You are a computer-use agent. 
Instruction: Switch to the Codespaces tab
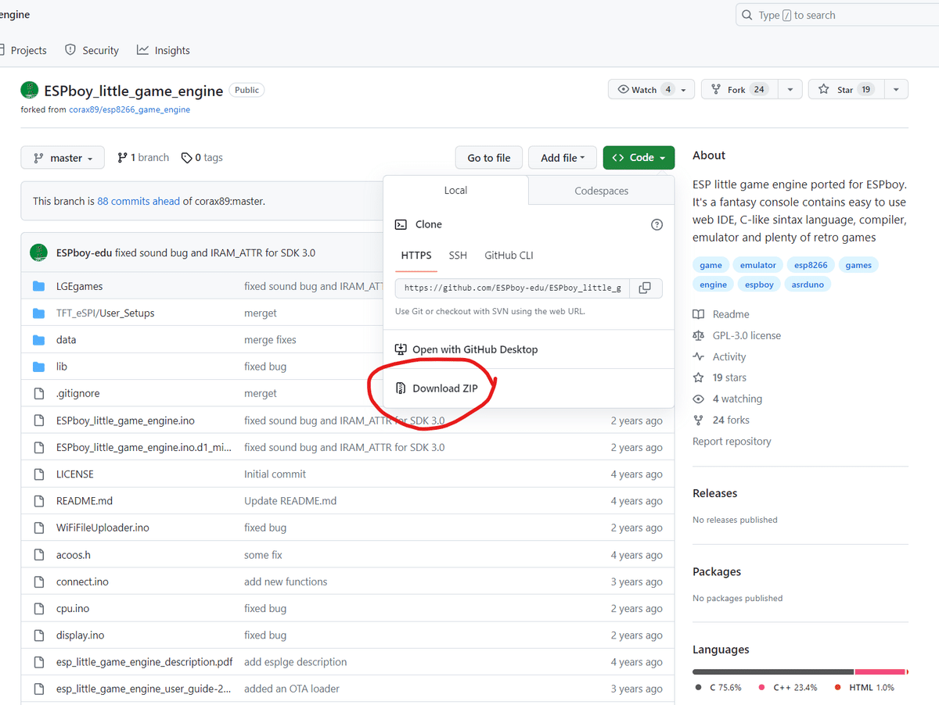point(601,191)
